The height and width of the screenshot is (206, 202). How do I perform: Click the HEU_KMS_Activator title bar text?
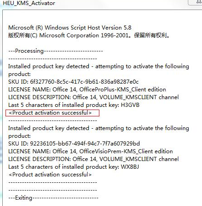click(x=29, y=3)
